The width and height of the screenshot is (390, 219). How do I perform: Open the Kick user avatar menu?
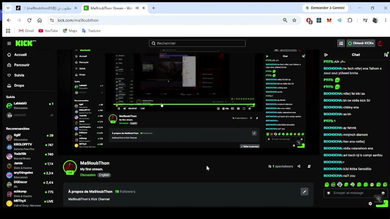381,43
